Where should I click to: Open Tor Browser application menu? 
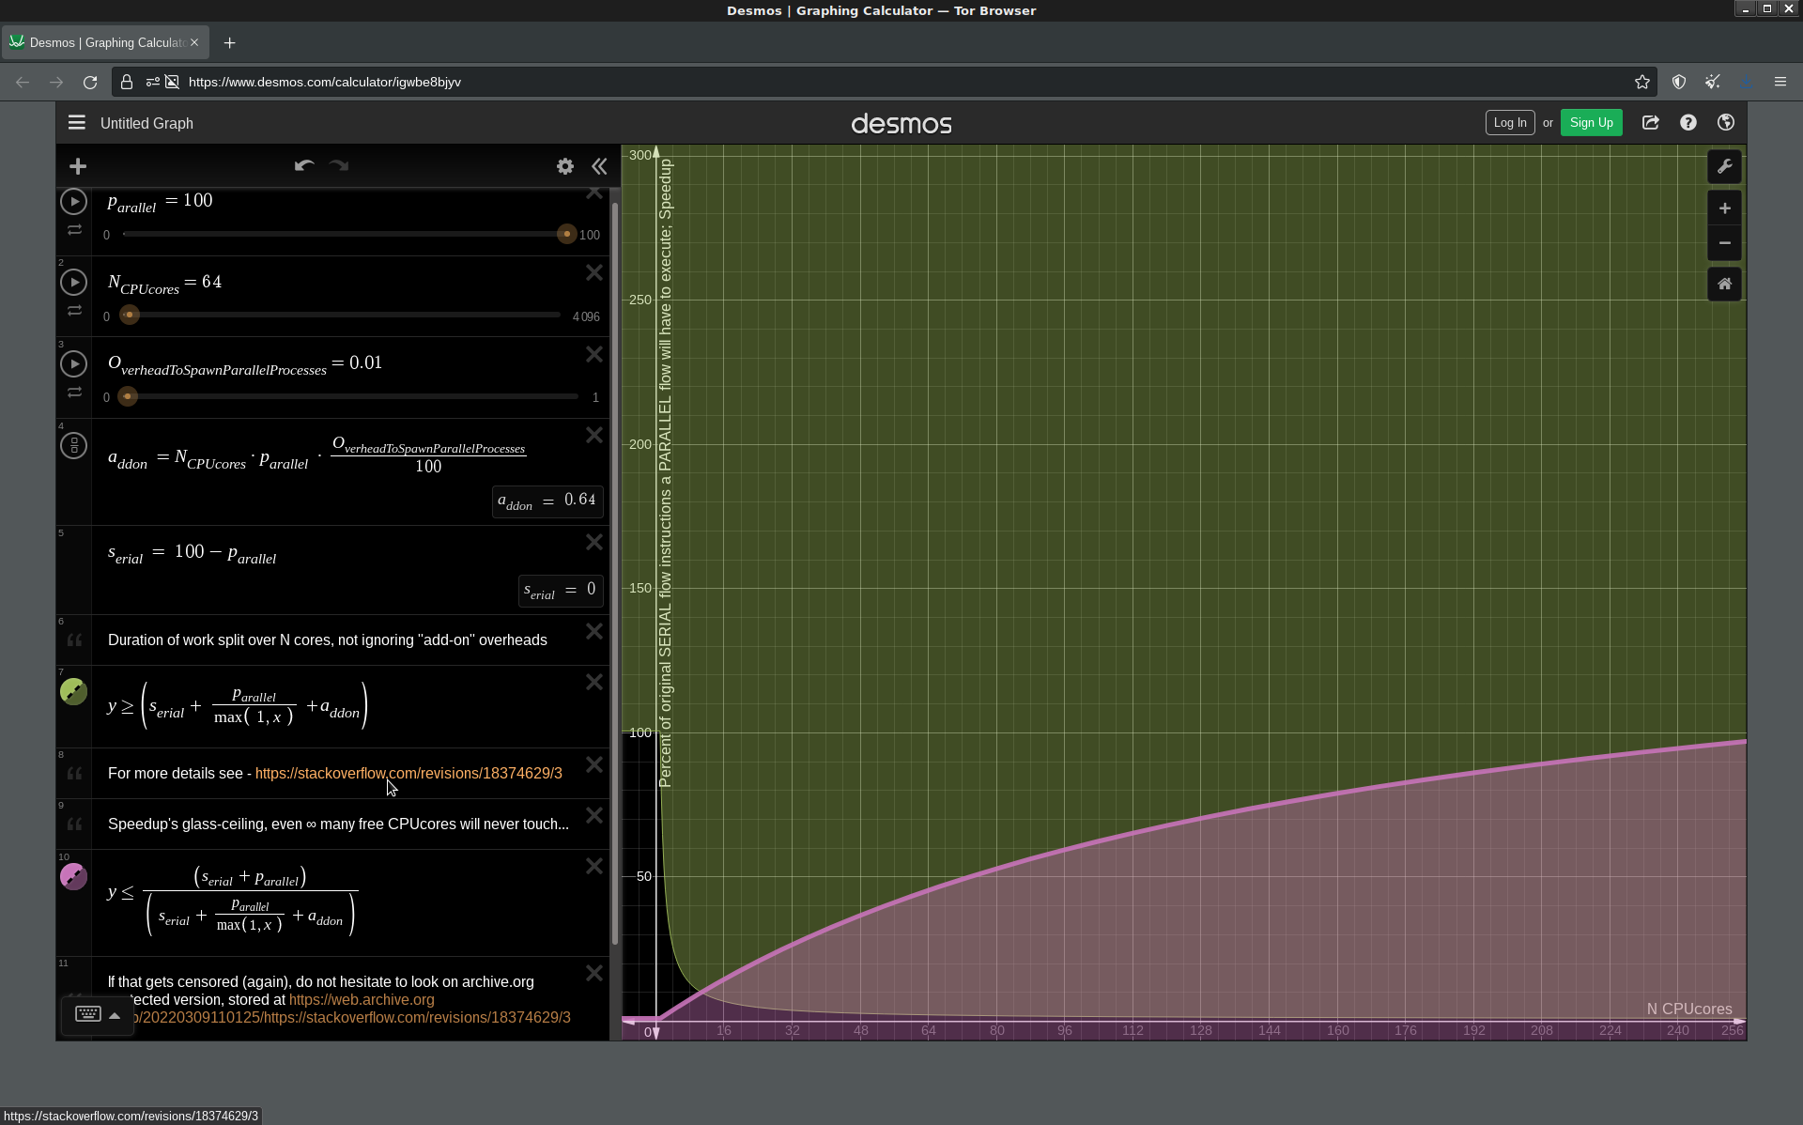tap(1780, 82)
